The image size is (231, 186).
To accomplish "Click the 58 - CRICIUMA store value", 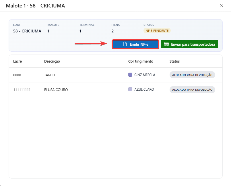I will click(27, 31).
